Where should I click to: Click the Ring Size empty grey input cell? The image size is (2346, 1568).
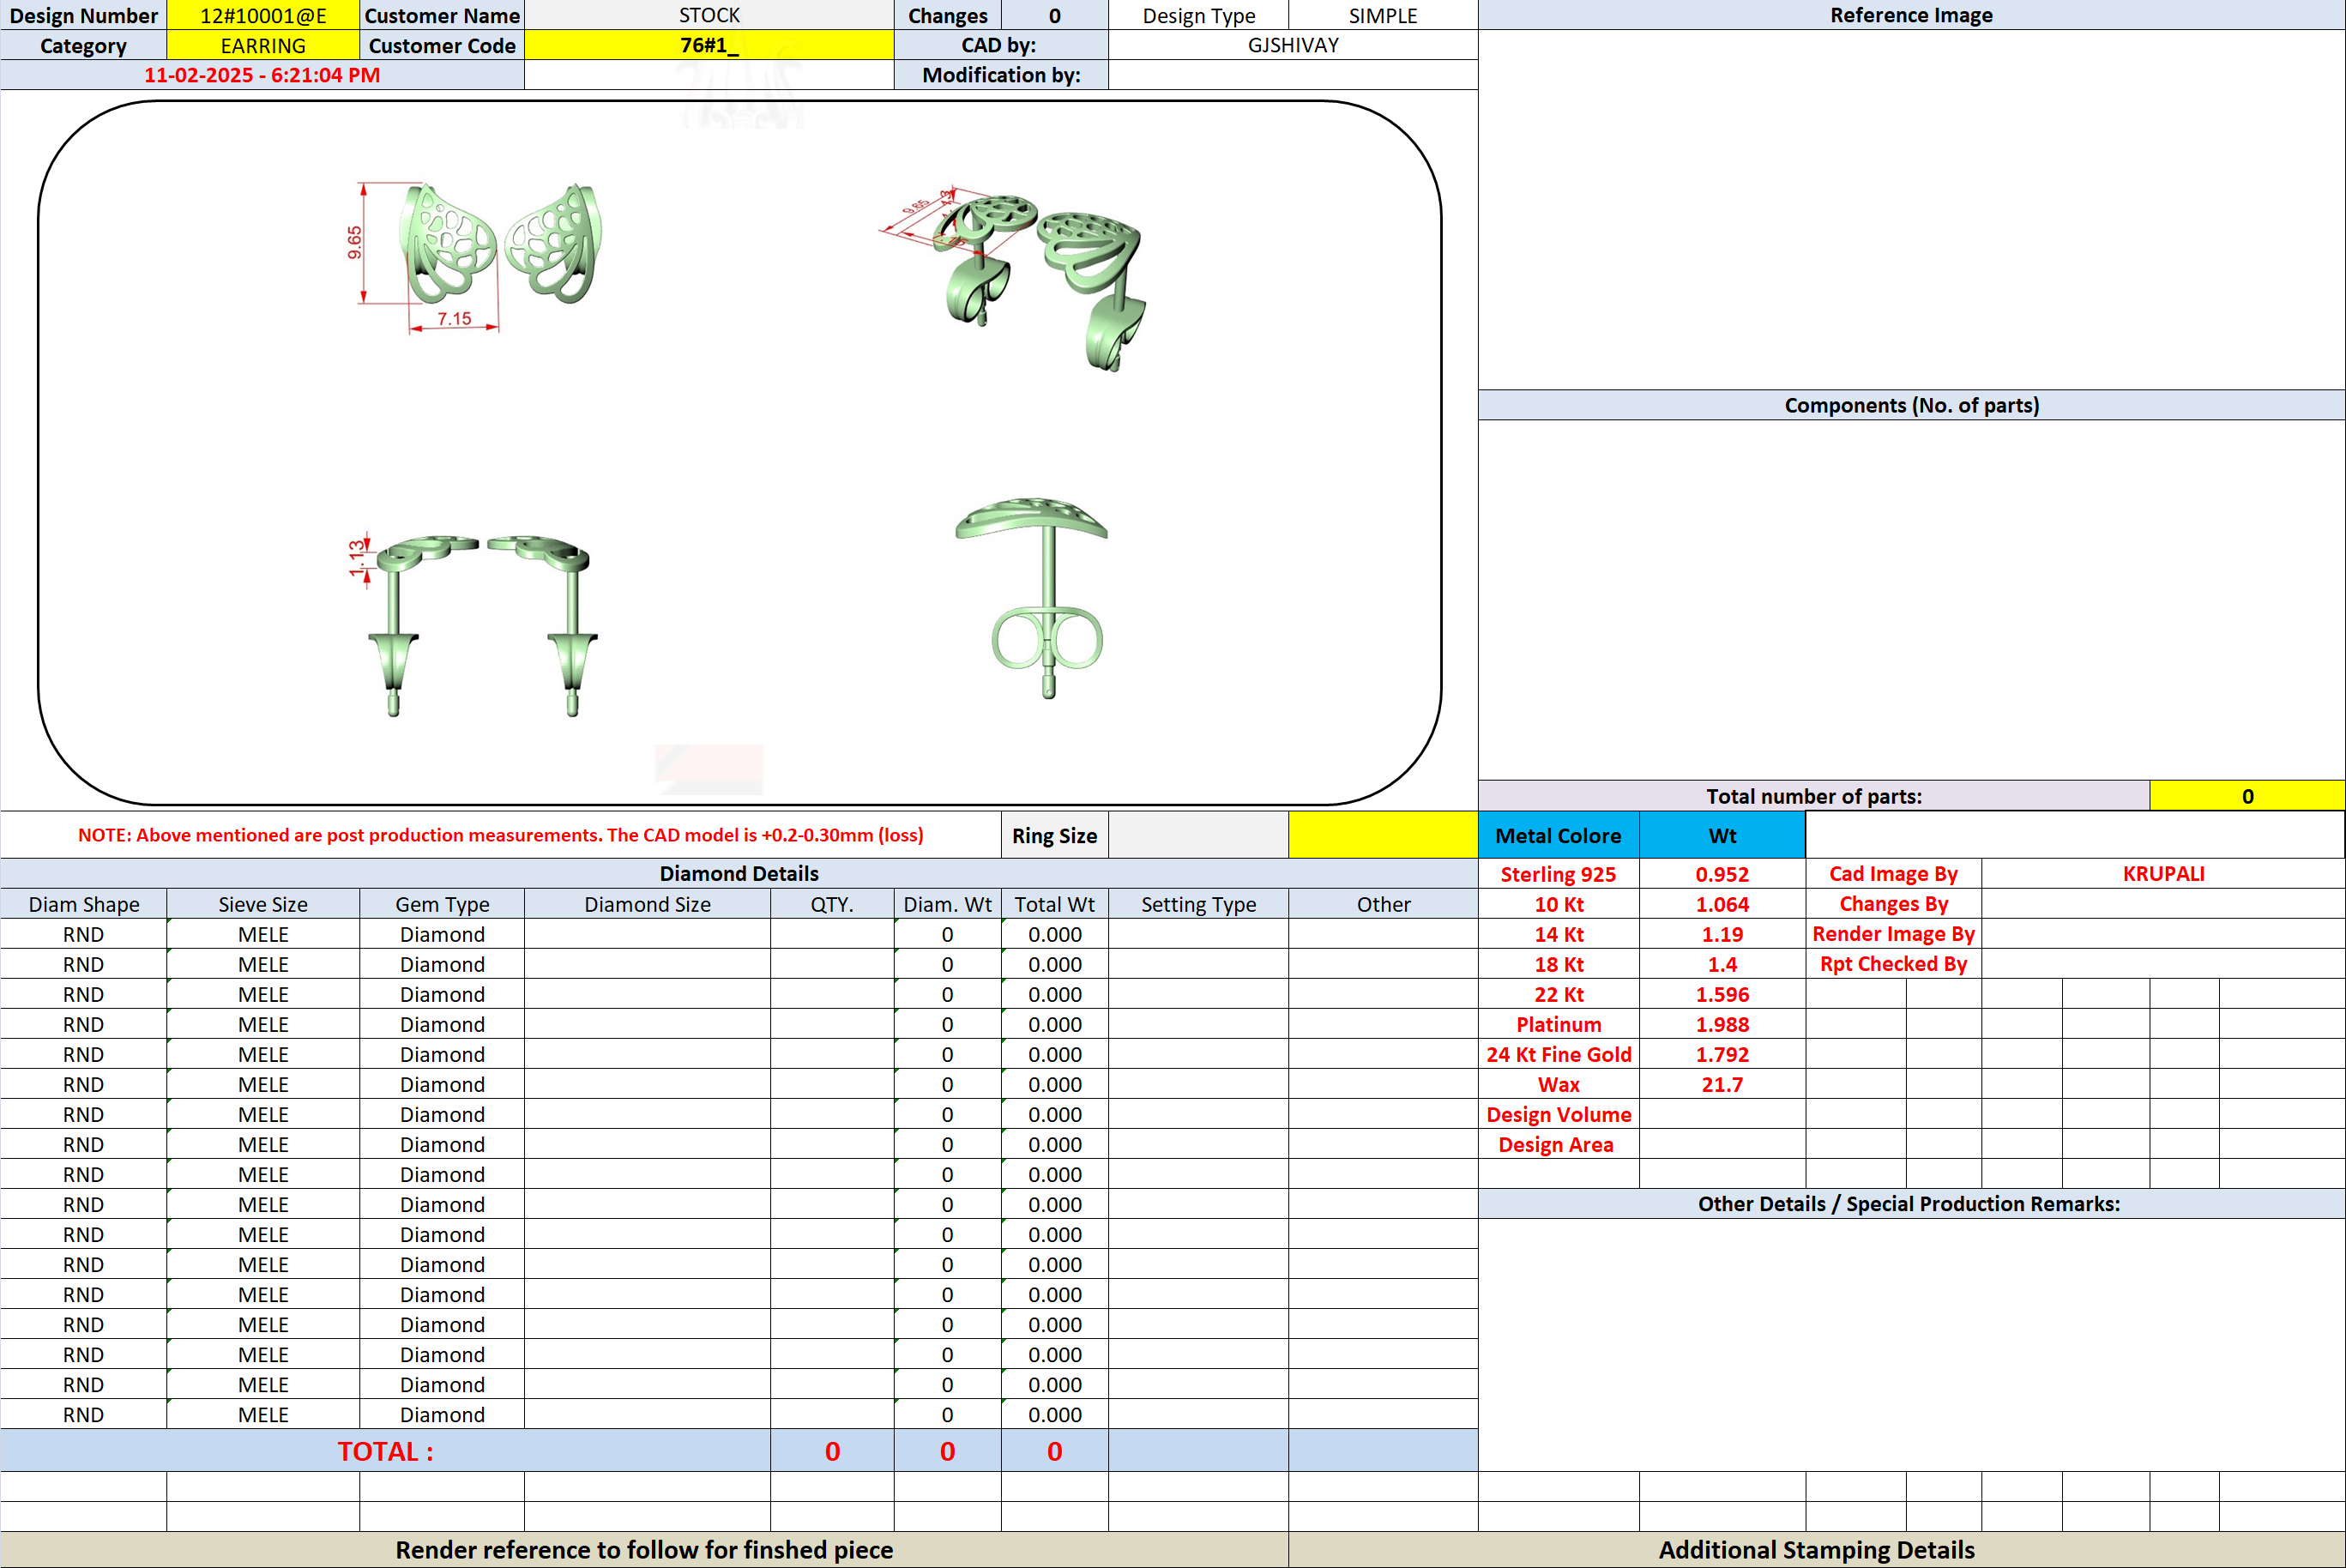point(1198,835)
